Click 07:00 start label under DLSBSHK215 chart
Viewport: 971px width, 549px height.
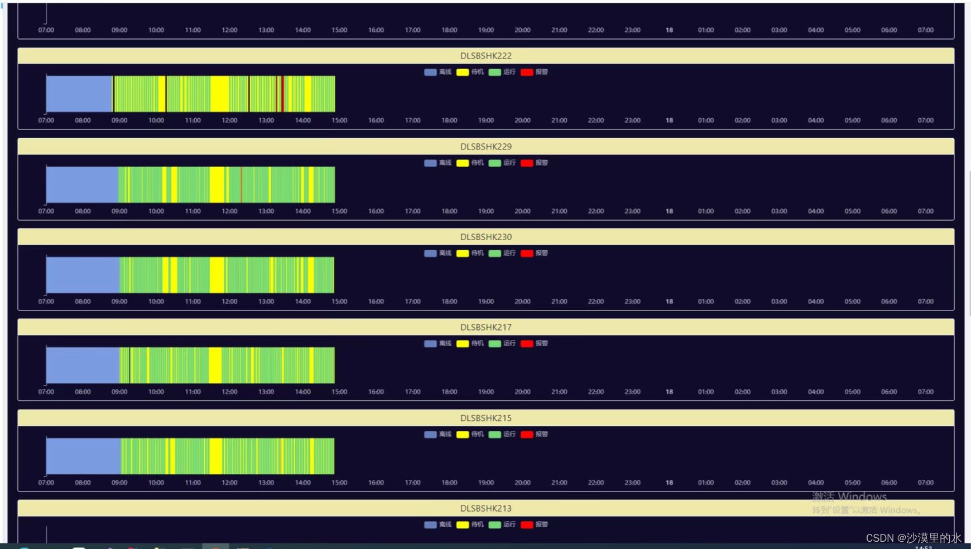46,483
